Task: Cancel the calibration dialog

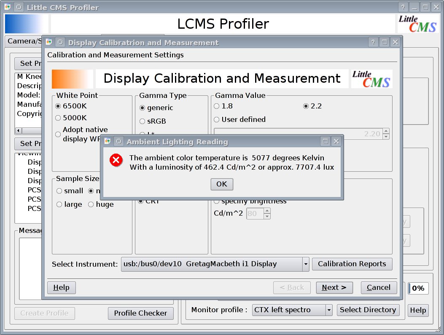Action: [x=379, y=288]
